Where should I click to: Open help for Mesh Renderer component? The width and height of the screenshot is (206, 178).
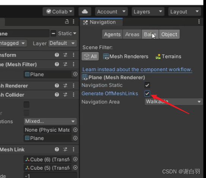click(x=57, y=86)
